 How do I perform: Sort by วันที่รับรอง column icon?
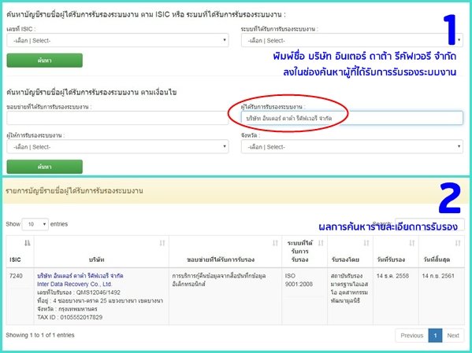pos(412,243)
